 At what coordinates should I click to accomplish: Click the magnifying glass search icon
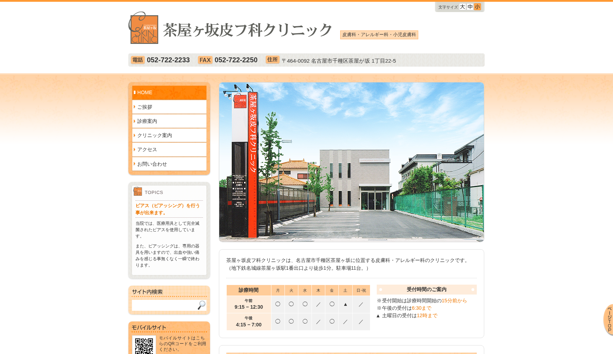(202, 305)
